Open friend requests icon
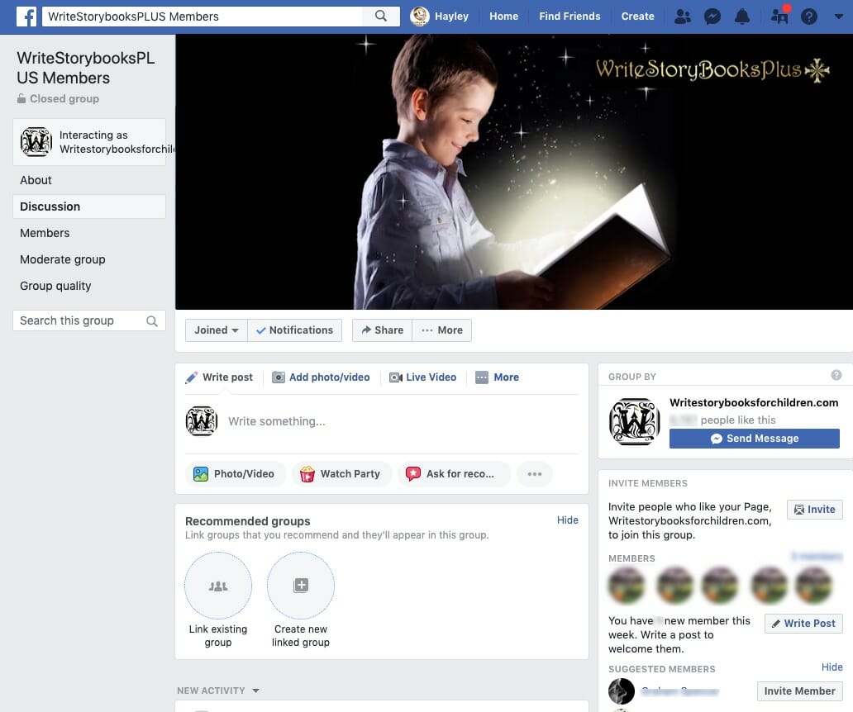 pos(682,17)
